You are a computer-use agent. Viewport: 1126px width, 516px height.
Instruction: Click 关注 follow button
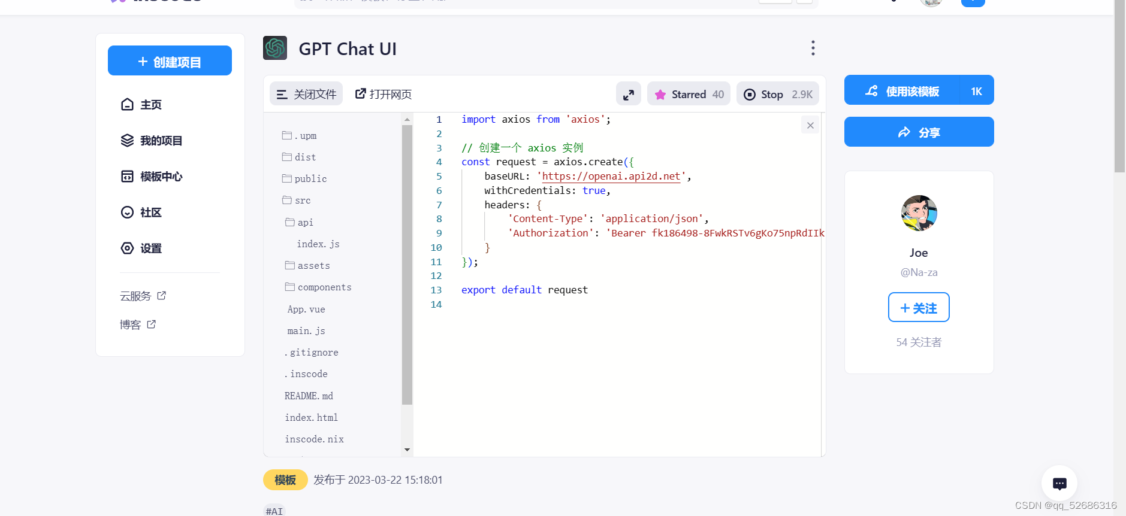919,308
